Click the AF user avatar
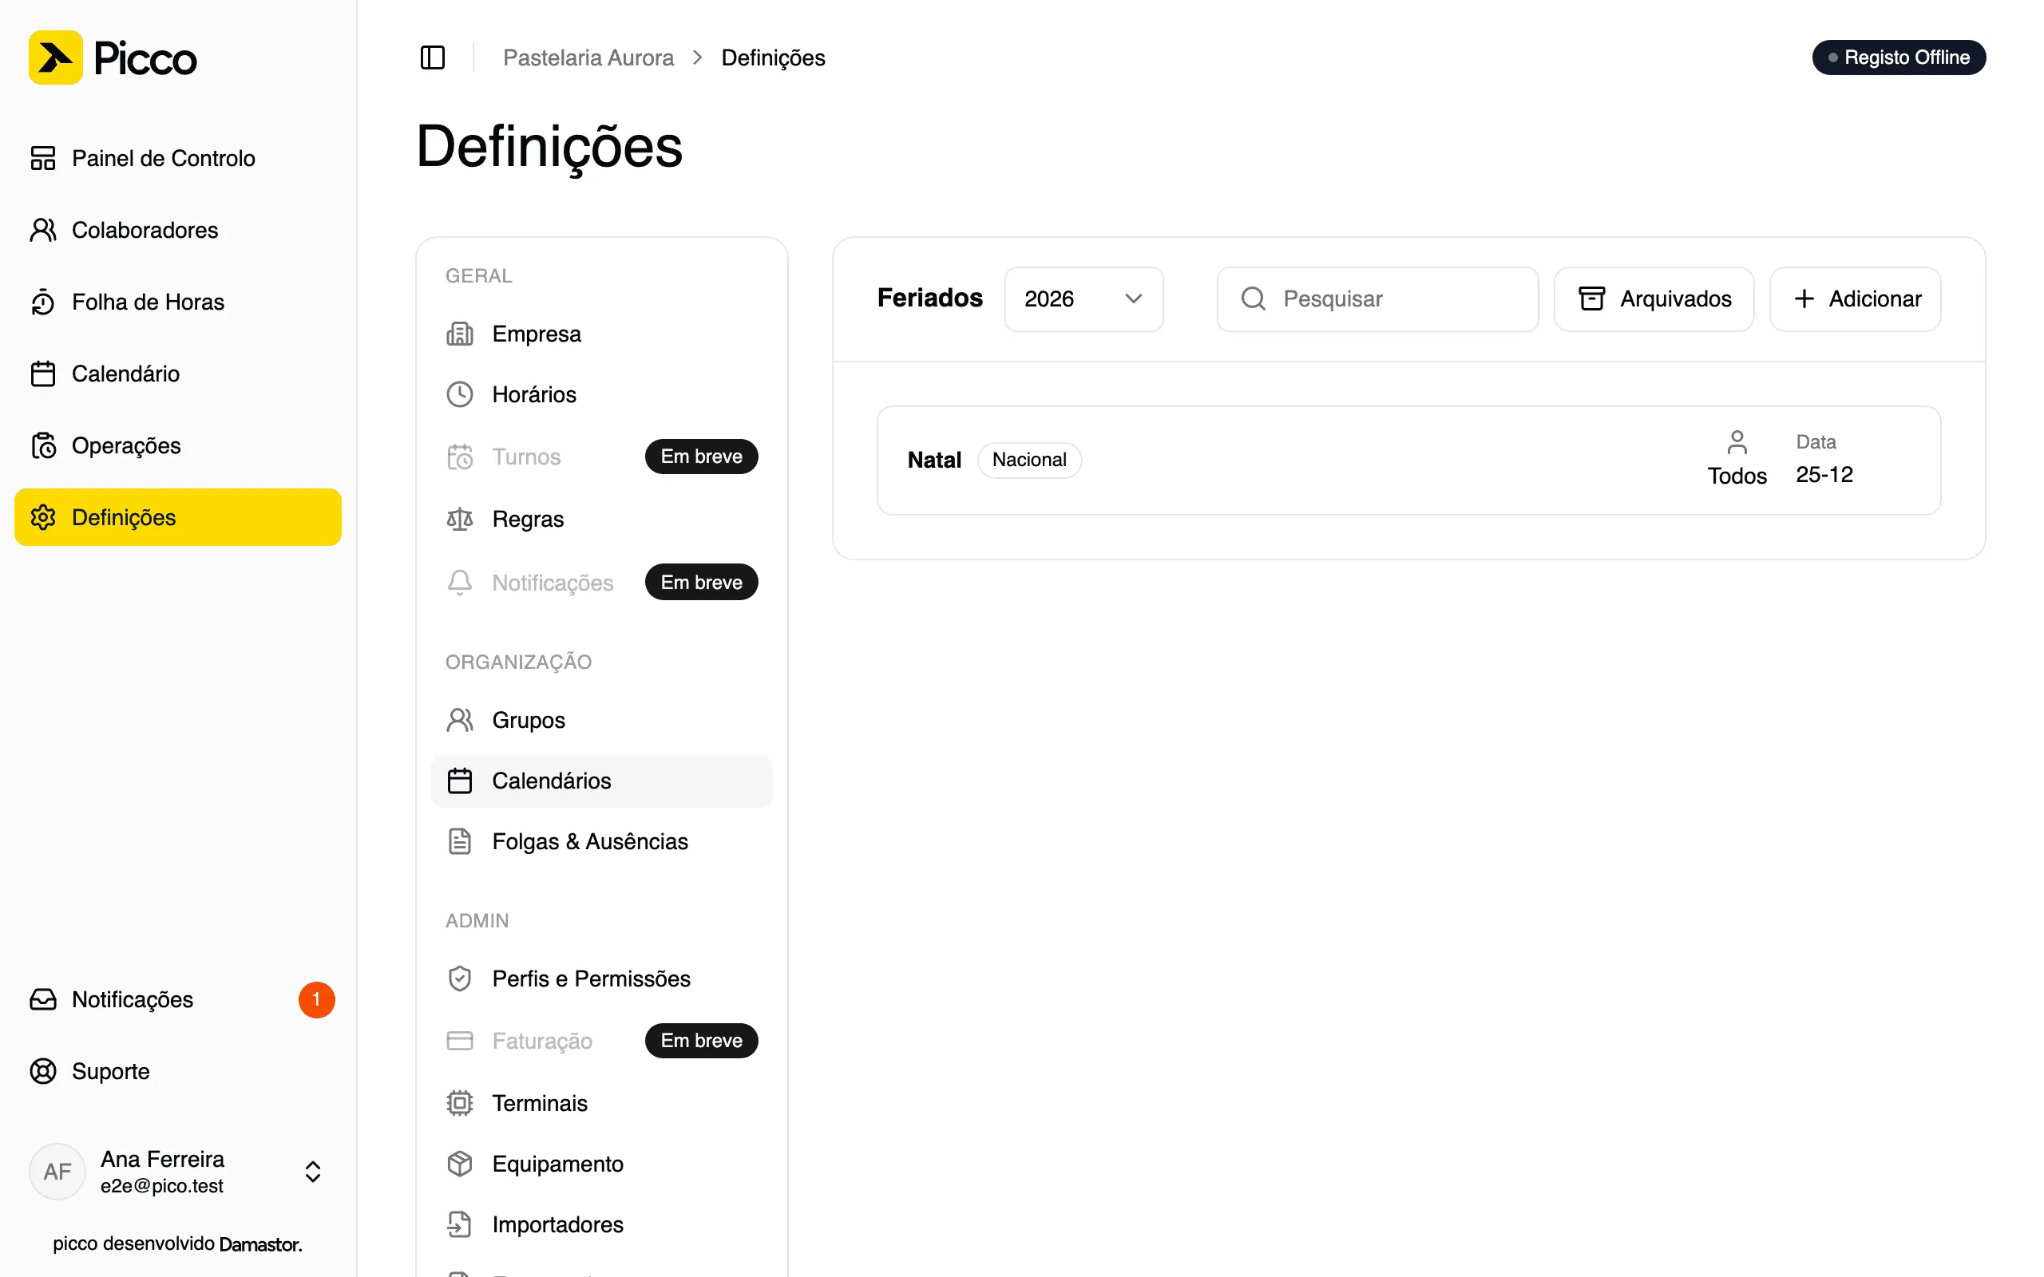 57,1172
